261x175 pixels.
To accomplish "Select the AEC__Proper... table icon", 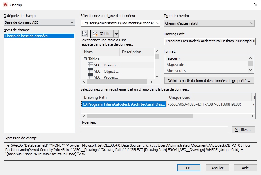I will [x=90, y=77].
